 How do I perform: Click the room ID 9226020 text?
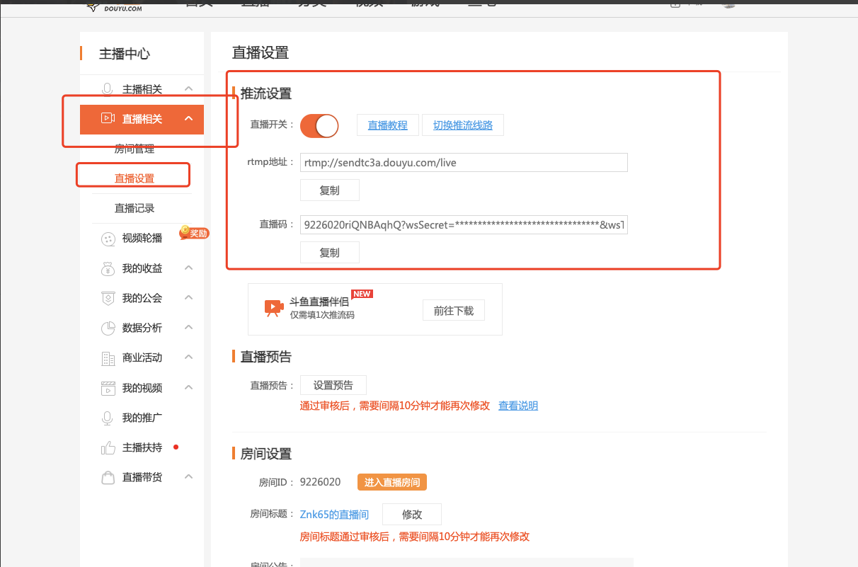[320, 482]
